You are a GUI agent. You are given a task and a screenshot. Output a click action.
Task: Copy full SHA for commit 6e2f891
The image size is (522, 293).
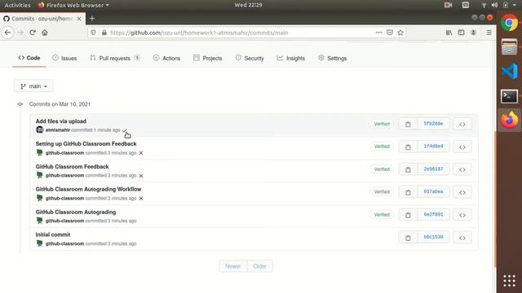pos(408,215)
